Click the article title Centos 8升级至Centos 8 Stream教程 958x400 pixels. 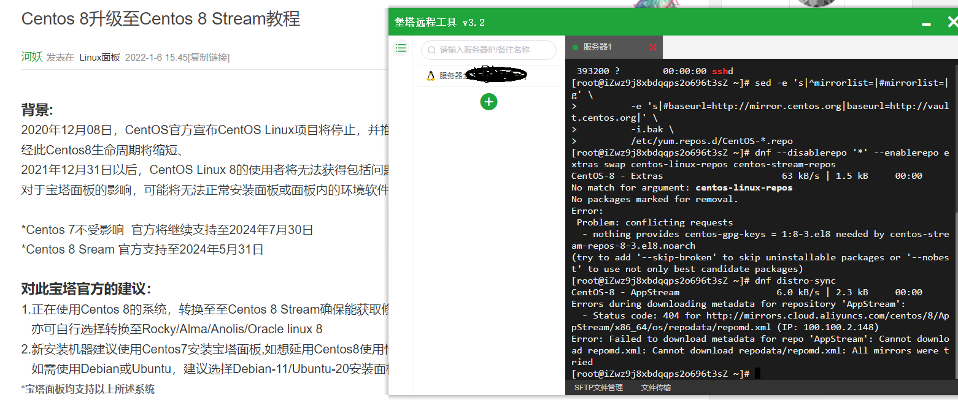[x=161, y=18]
